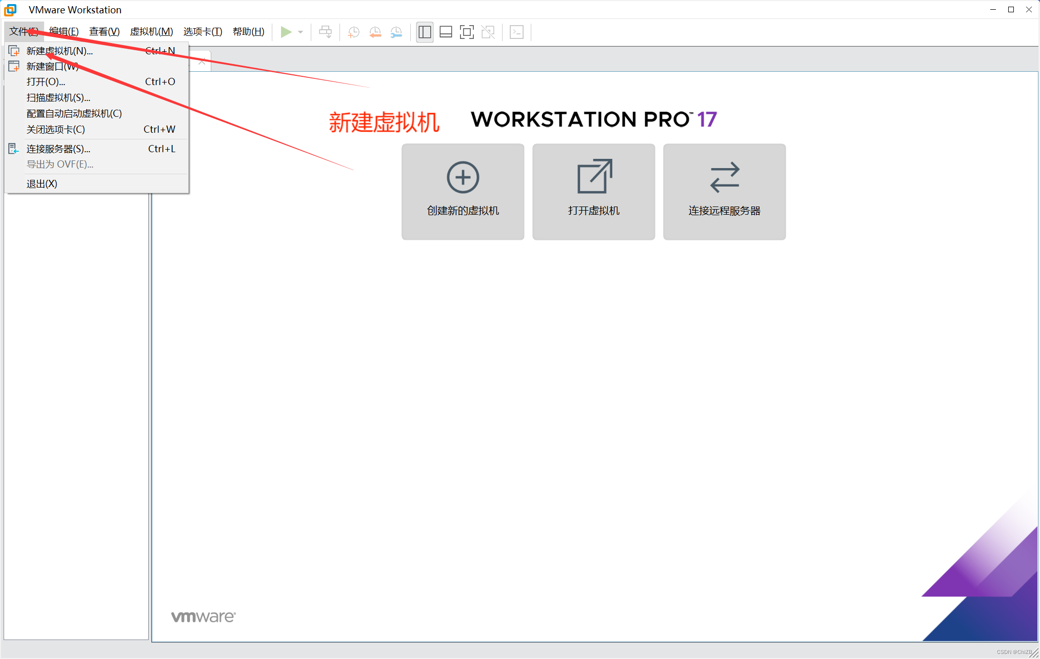The width and height of the screenshot is (1040, 659).
Task: Expand the 查看(V) menu
Action: pos(104,32)
